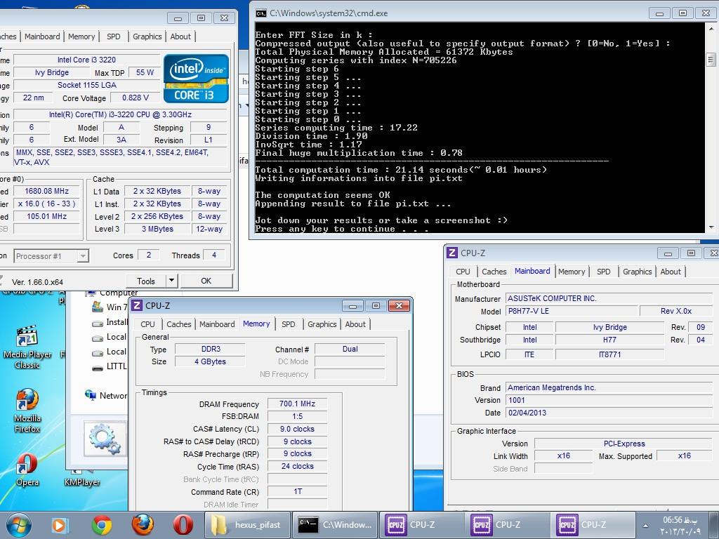Select the Install drive in Explorer

[x=110, y=322]
